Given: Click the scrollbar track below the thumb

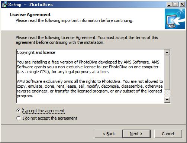Looking at the screenshot, I should coord(167,94).
